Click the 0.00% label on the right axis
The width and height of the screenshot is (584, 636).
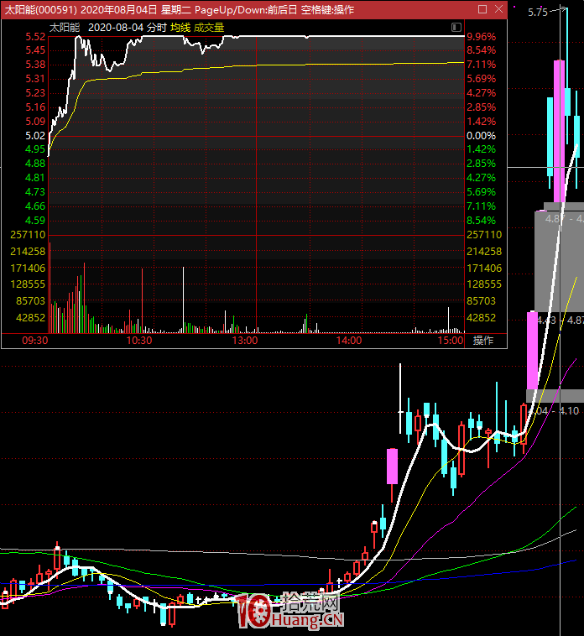(x=482, y=135)
